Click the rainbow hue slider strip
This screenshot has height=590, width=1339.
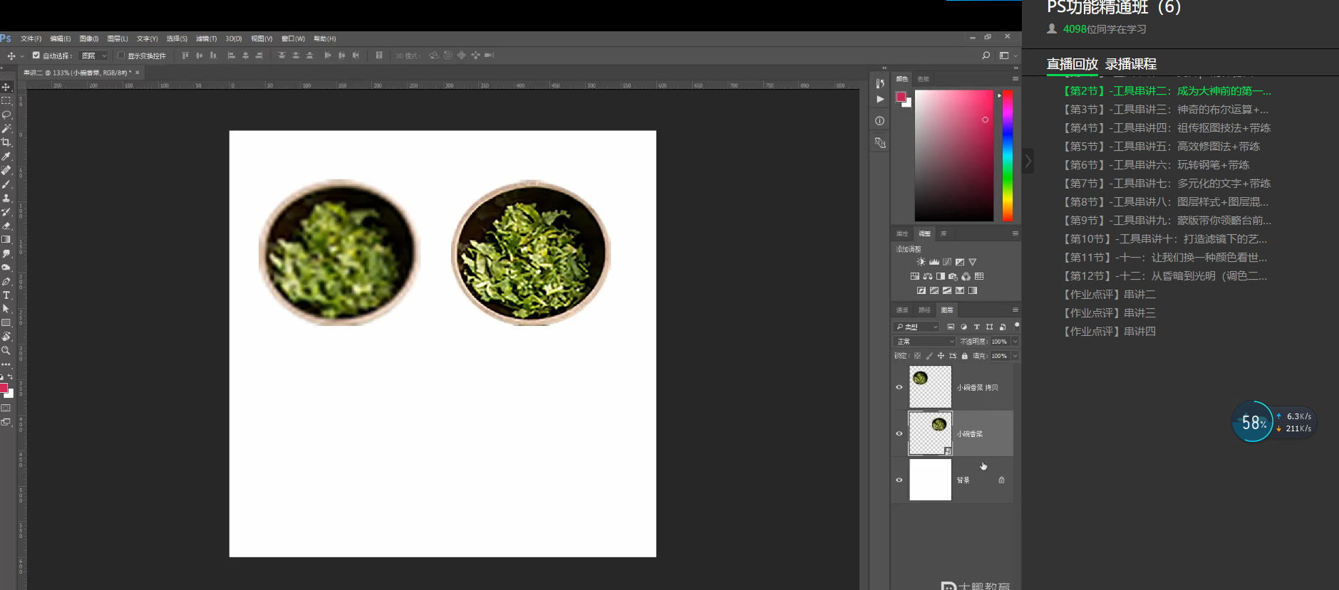tap(1008, 155)
